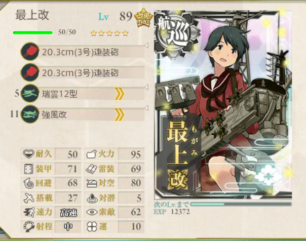
Task: Click the 耐久 heart icon
Action: tap(28, 154)
